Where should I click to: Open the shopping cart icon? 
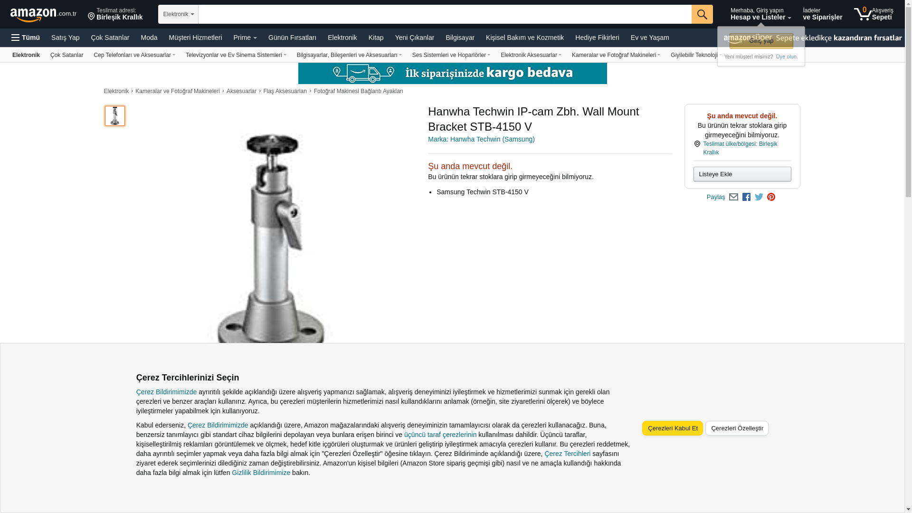point(863,14)
